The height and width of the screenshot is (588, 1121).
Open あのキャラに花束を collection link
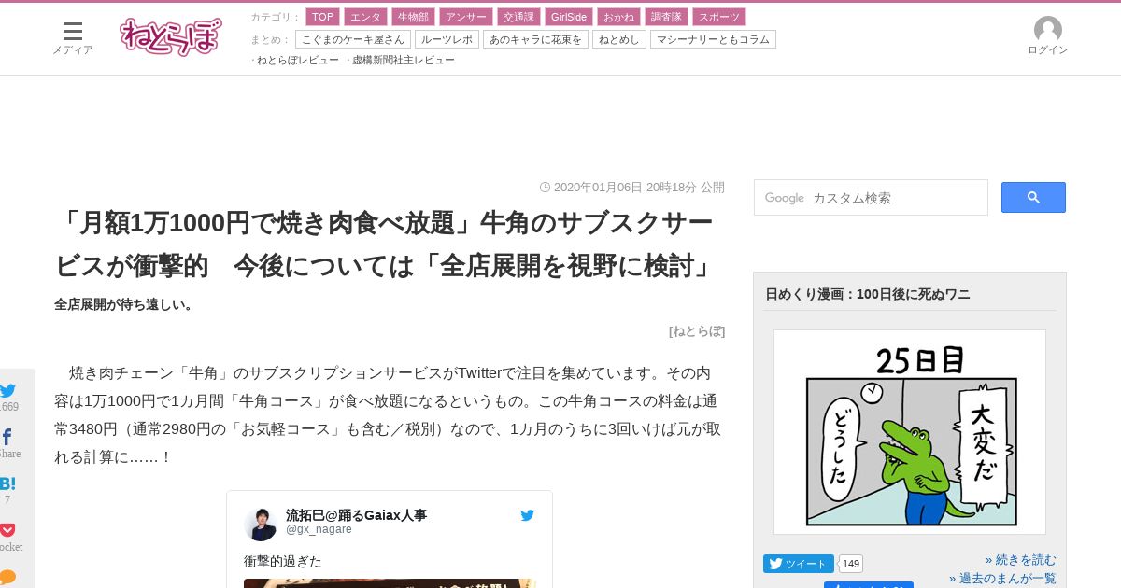coord(535,39)
